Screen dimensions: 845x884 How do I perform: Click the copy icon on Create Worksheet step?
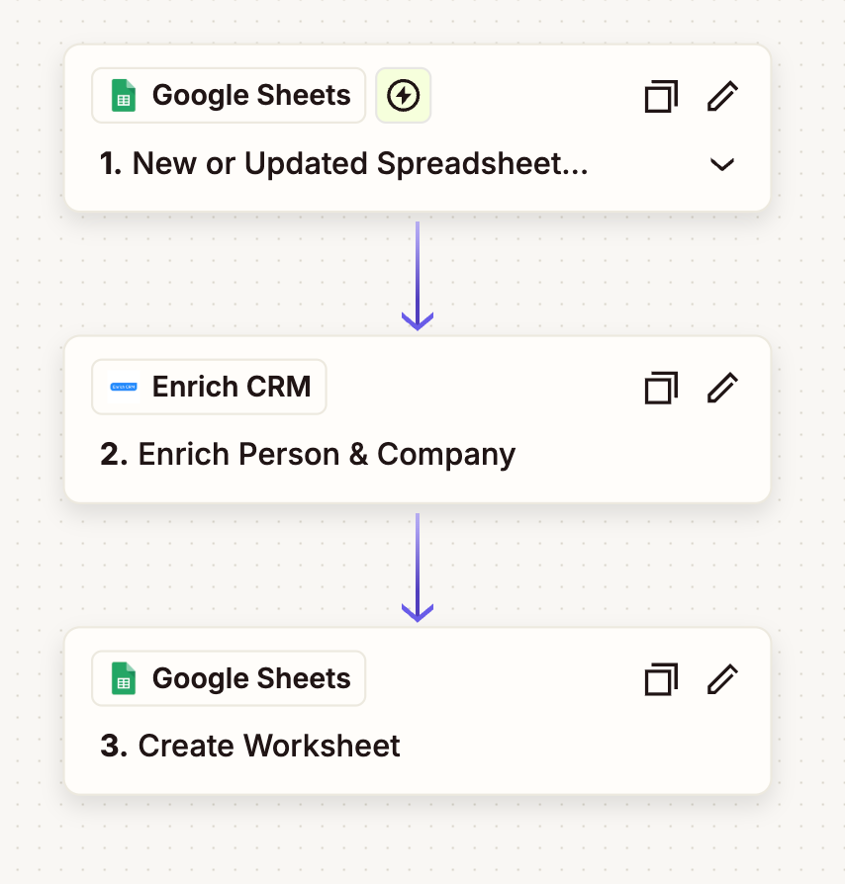(x=661, y=679)
